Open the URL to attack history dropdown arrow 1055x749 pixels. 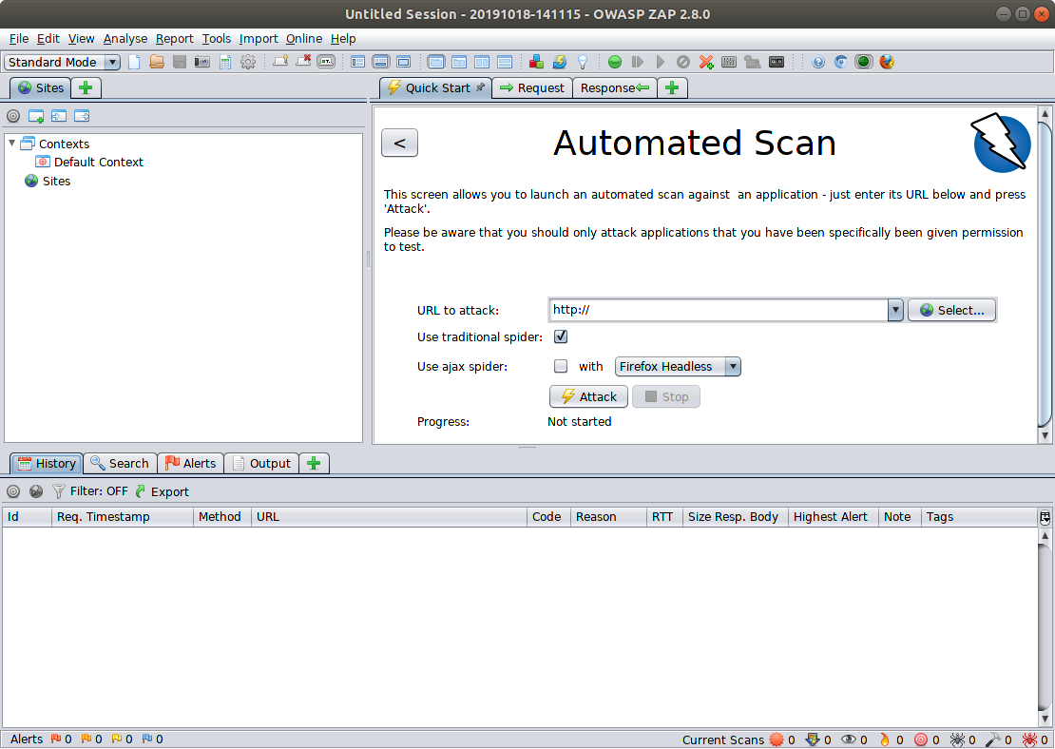895,310
